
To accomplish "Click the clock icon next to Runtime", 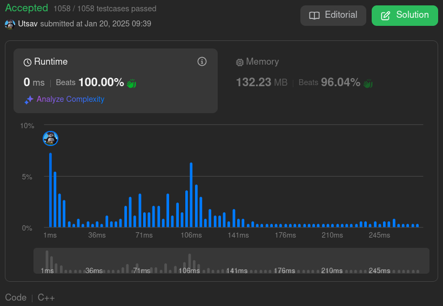I will [x=28, y=62].
